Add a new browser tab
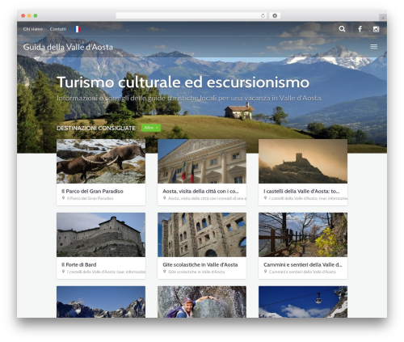The width and height of the screenshot is (404, 342). click(x=383, y=18)
